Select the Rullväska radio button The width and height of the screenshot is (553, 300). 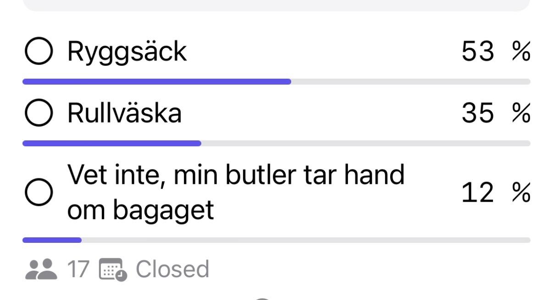[x=38, y=112]
